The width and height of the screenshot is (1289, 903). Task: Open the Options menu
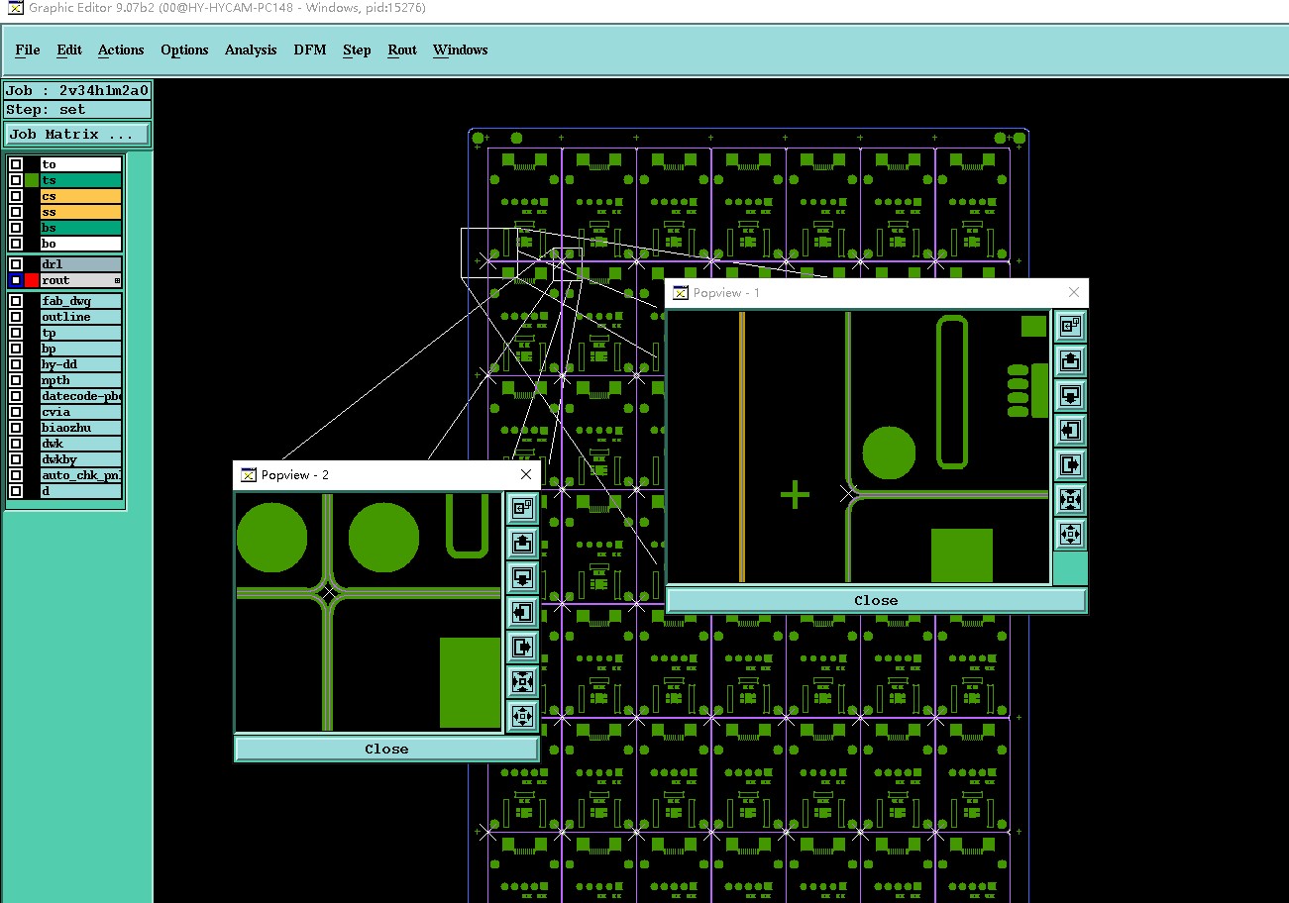pos(184,50)
